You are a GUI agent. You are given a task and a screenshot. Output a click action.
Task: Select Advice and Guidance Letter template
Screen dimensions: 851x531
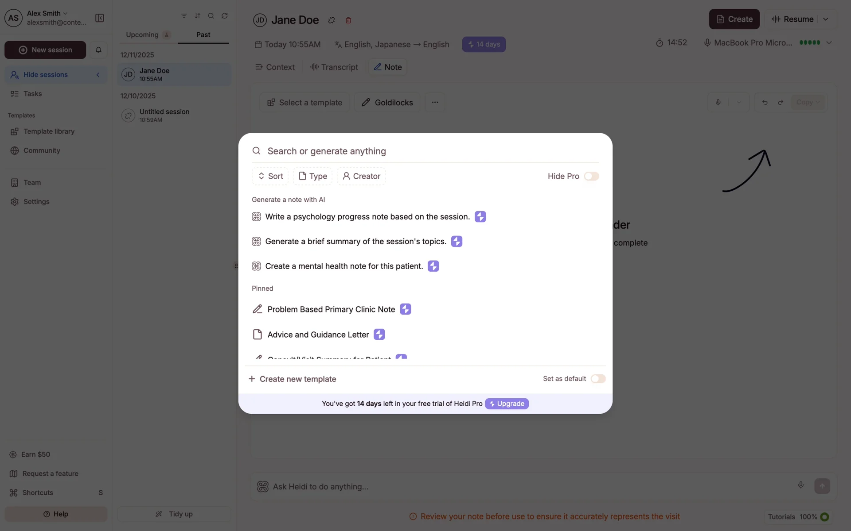click(318, 335)
